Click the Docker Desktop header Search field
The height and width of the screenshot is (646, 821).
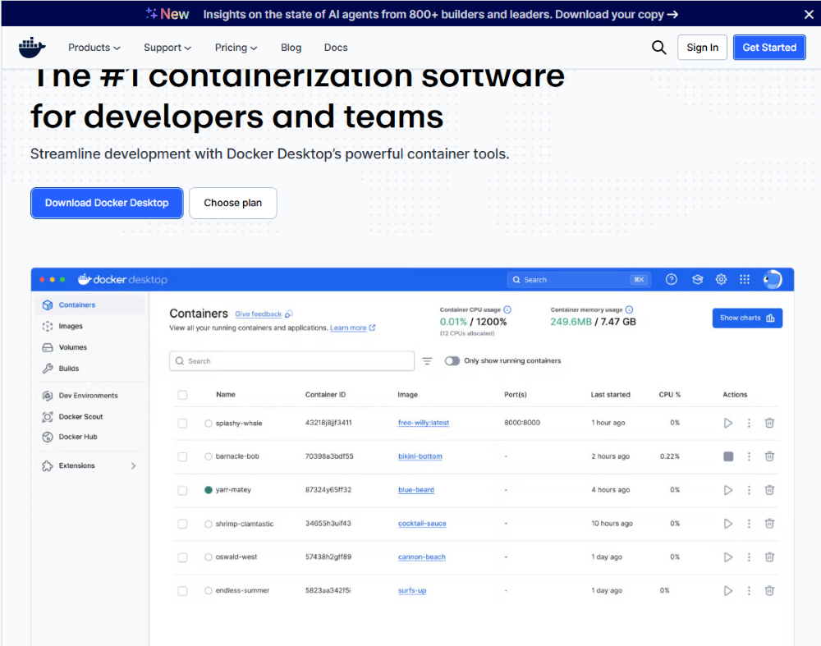tap(578, 280)
